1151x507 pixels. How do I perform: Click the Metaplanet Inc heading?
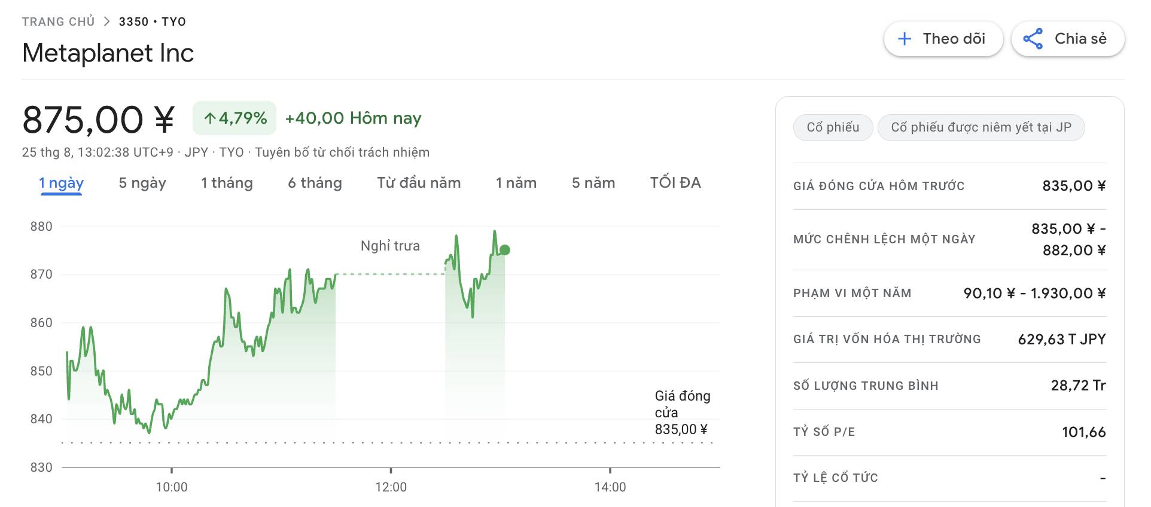(108, 53)
